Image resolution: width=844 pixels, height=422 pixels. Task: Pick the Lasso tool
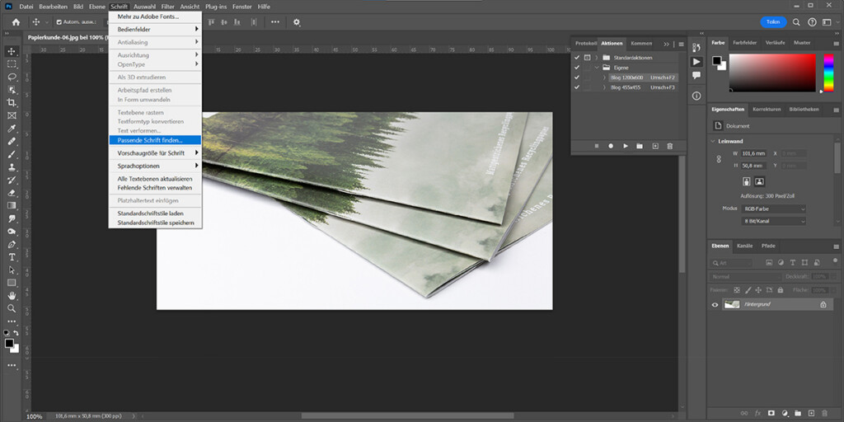[x=12, y=77]
